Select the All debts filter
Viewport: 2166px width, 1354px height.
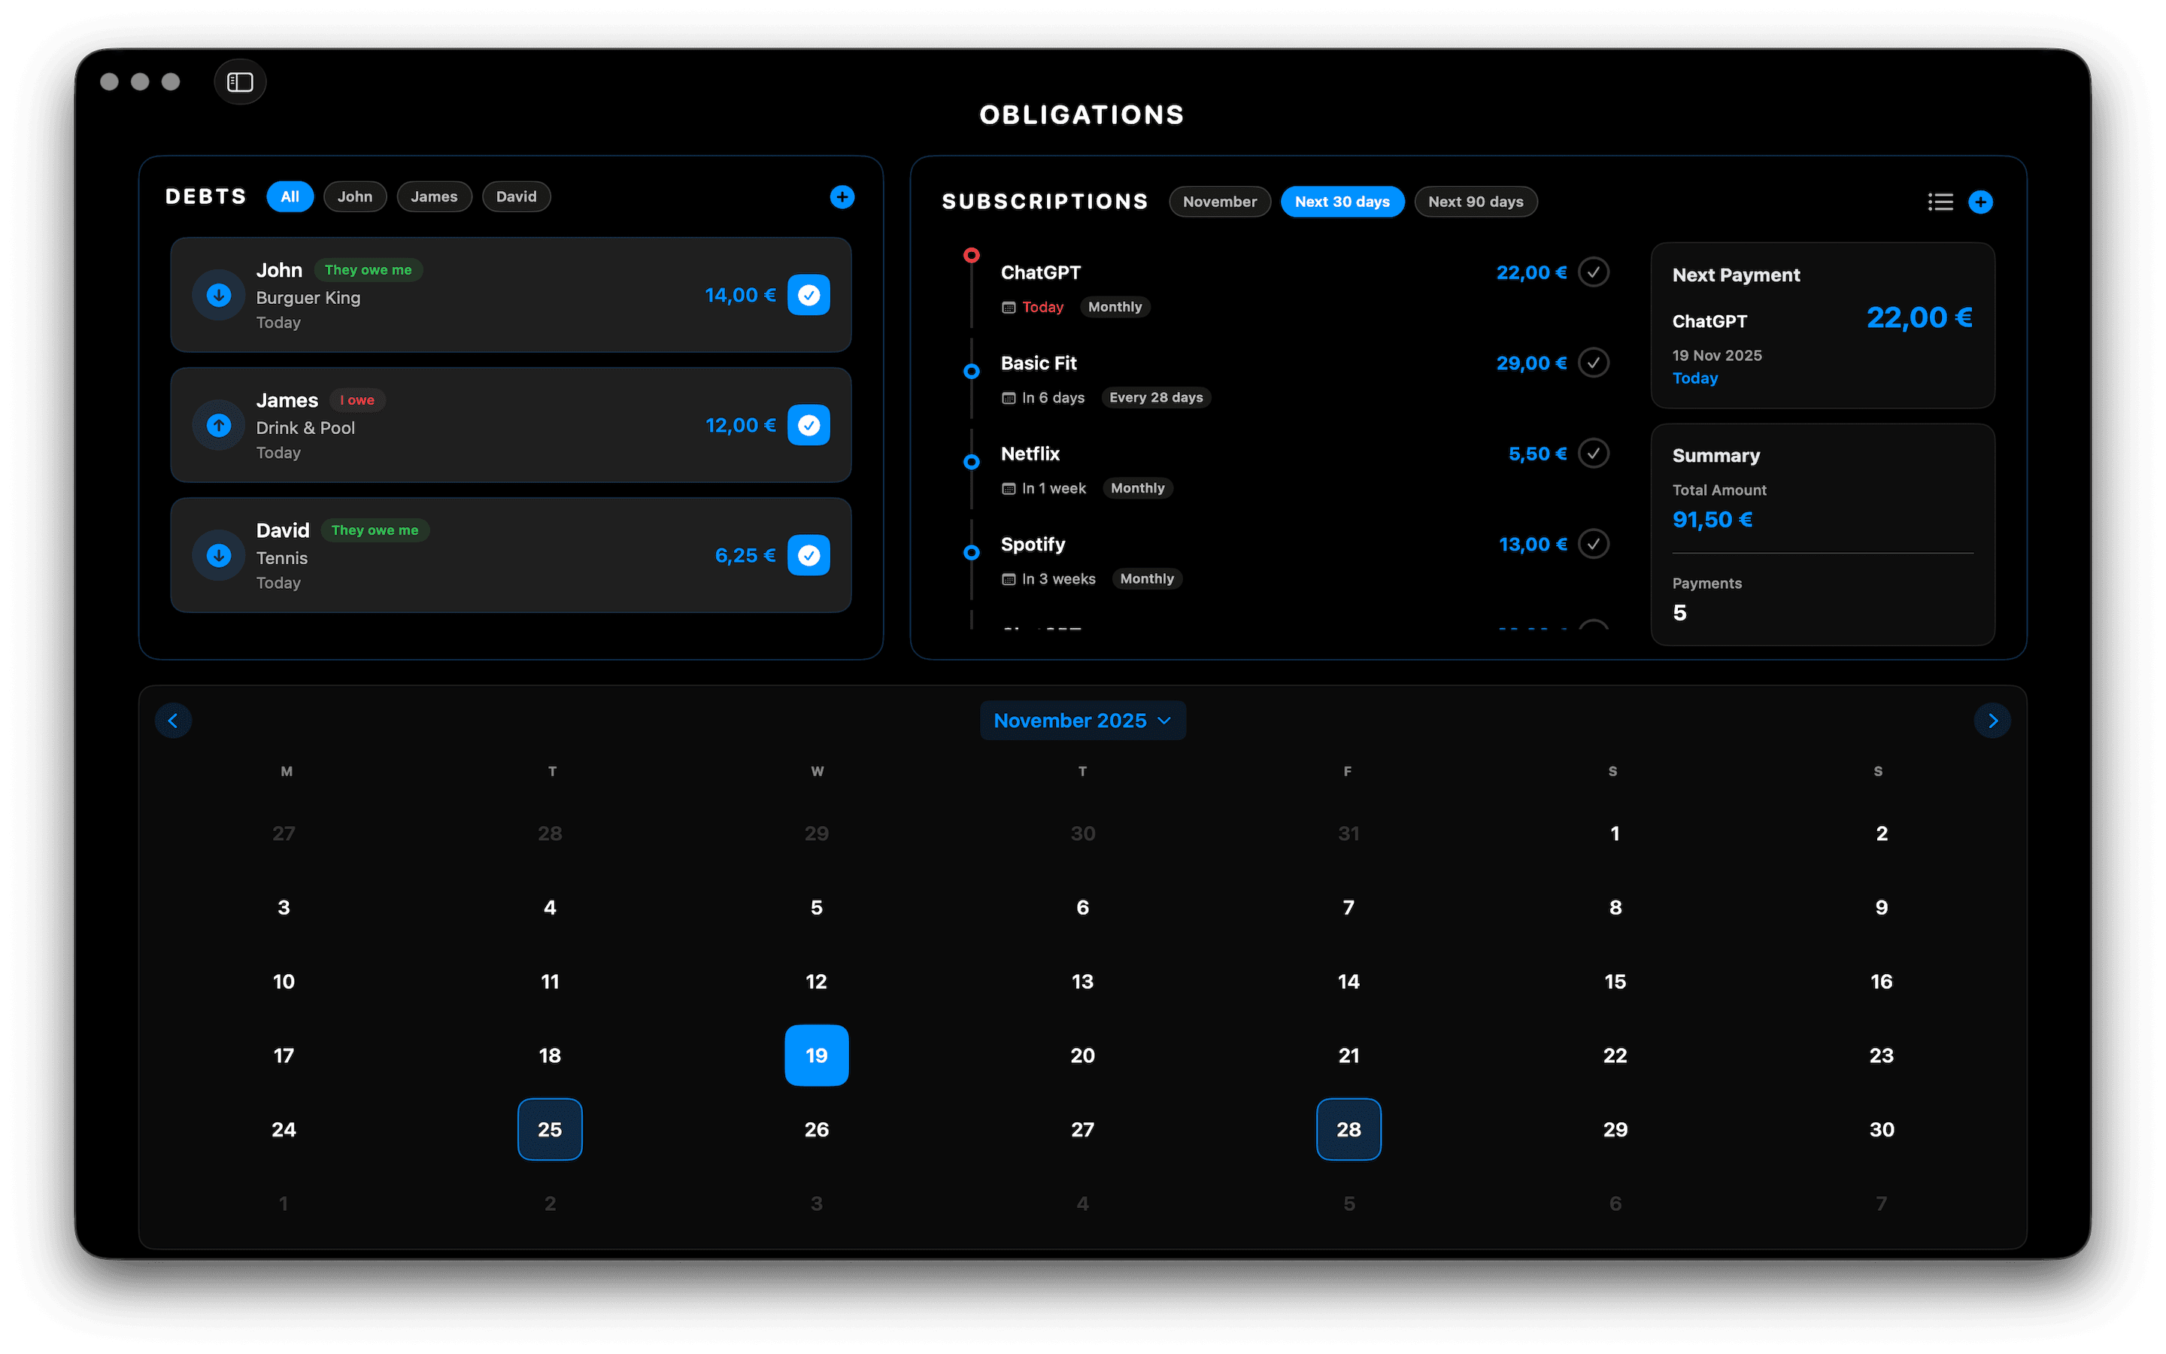(290, 197)
